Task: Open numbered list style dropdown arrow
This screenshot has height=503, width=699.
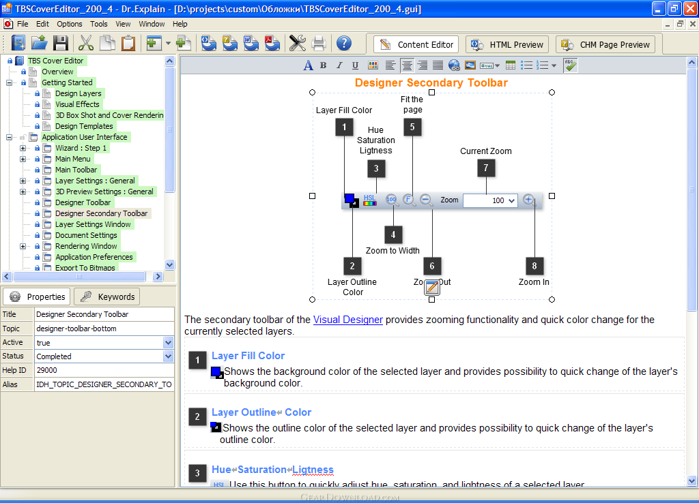Action: (x=554, y=66)
